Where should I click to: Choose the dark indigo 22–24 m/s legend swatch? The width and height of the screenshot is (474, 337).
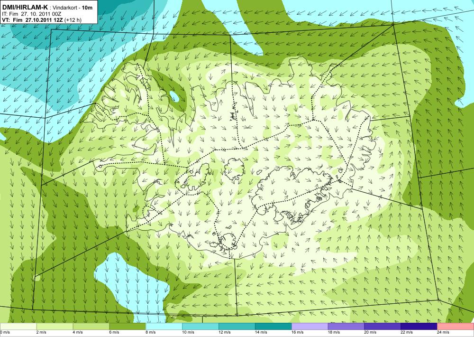click(x=419, y=327)
